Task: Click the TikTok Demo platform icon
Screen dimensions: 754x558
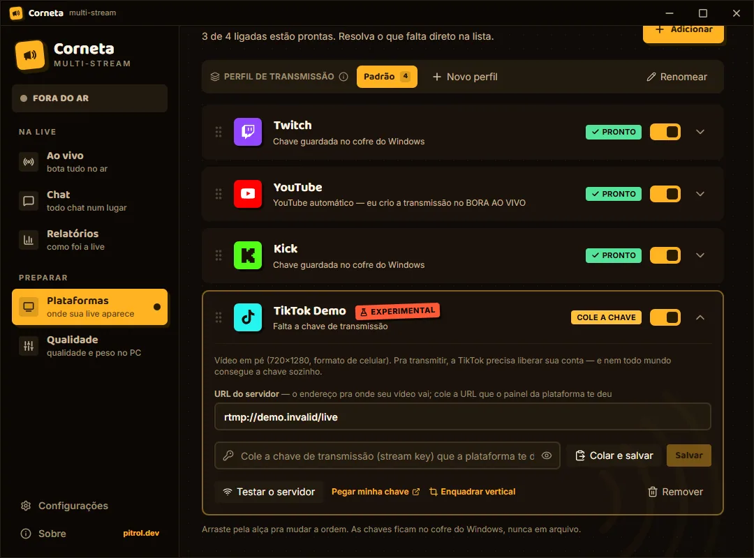Action: (248, 317)
